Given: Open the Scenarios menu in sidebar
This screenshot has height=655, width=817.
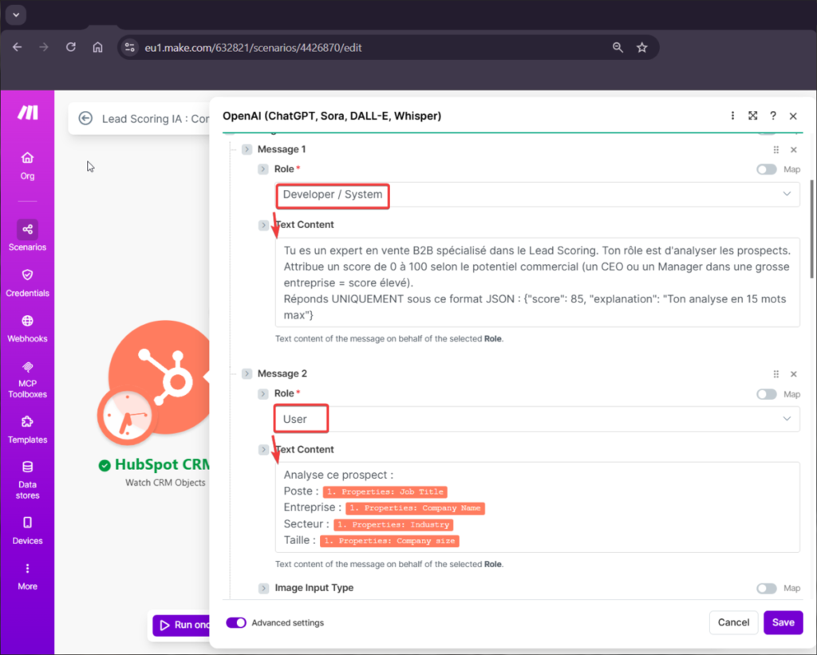Looking at the screenshot, I should pyautogui.click(x=27, y=230).
